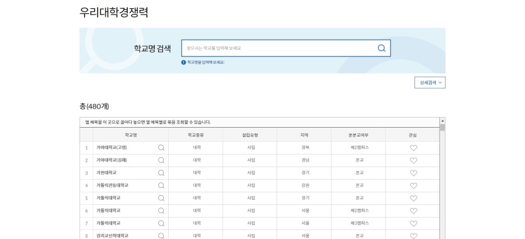Open details magnifier in row 6 가톨릭대학교

tap(161, 210)
